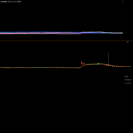
Task: Click the candle with the tall upper wick
Action: [108, 59]
